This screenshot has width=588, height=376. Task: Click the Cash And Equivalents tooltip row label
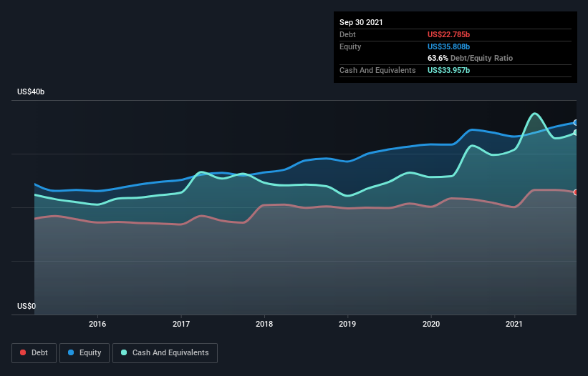coord(377,70)
